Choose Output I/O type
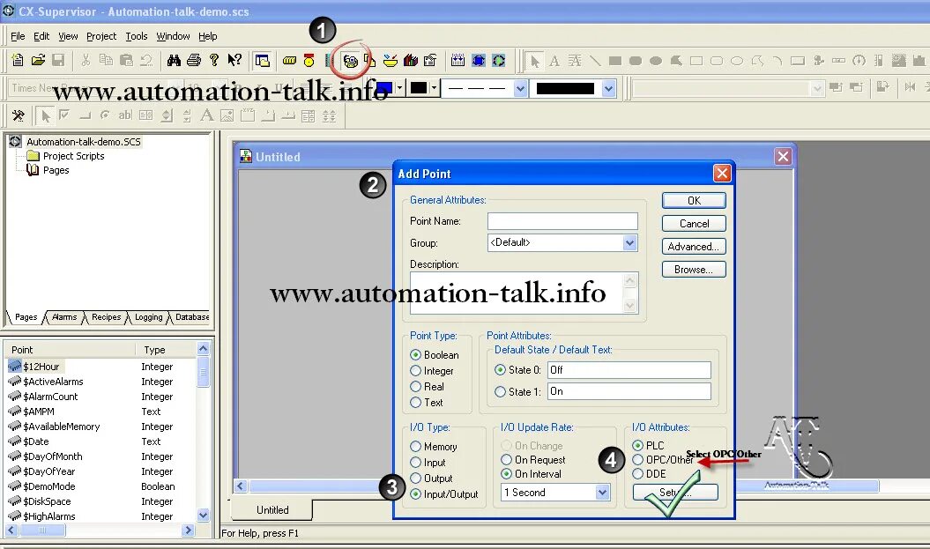Viewport: 930px width, 549px height. click(x=431, y=479)
